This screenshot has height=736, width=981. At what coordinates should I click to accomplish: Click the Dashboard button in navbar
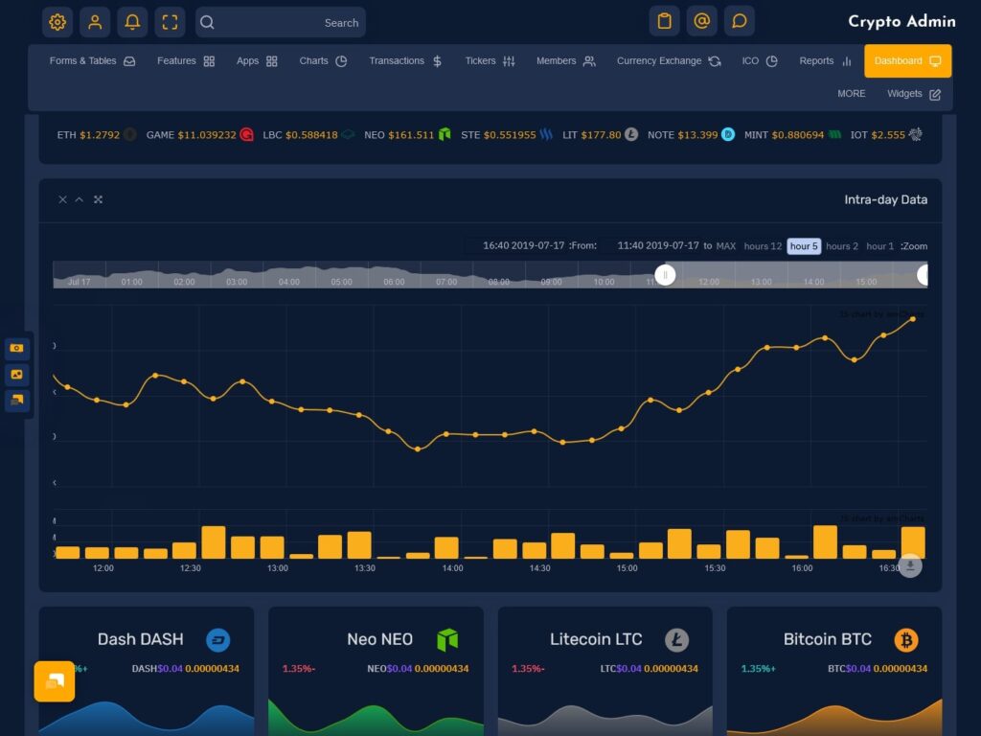(x=899, y=59)
